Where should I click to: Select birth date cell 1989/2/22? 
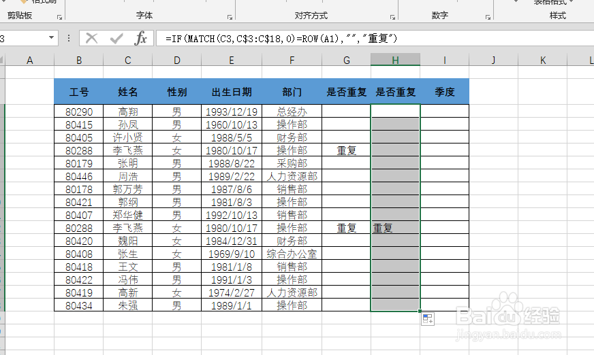[232, 176]
